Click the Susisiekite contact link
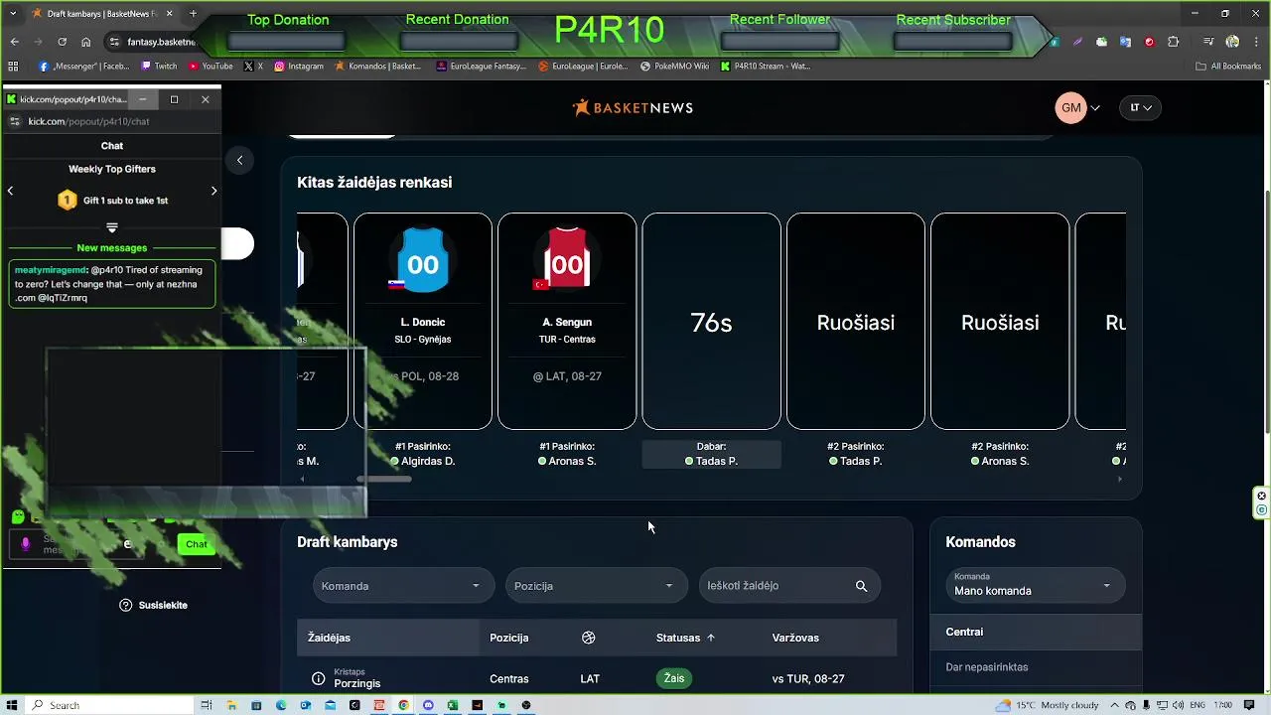 pos(153,605)
